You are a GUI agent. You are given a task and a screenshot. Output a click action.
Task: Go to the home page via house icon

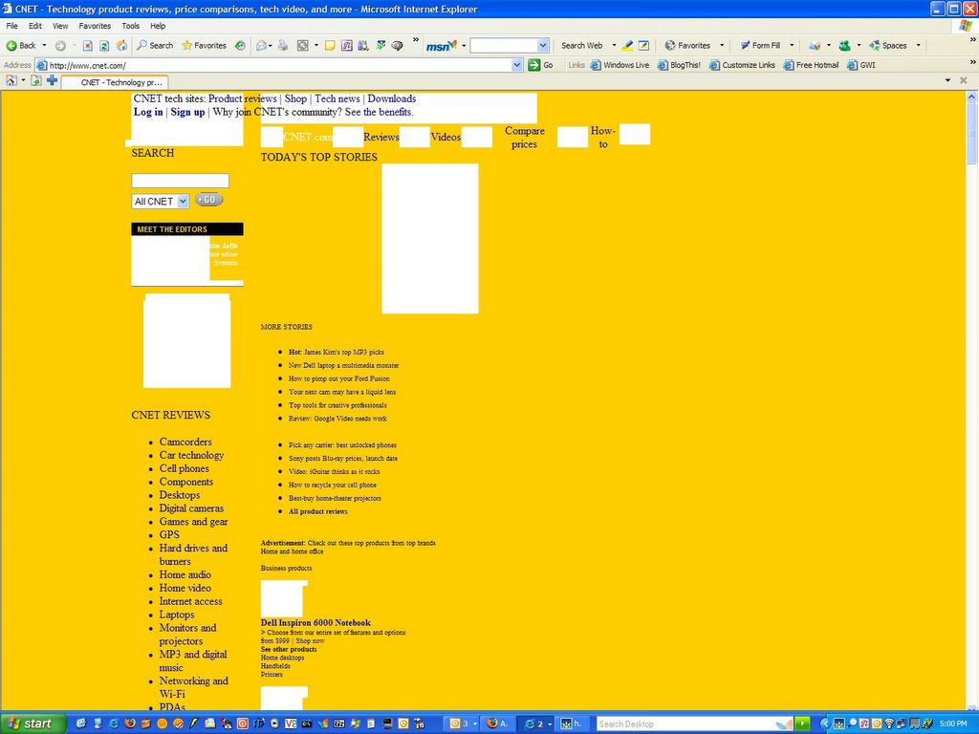pyautogui.click(x=121, y=46)
